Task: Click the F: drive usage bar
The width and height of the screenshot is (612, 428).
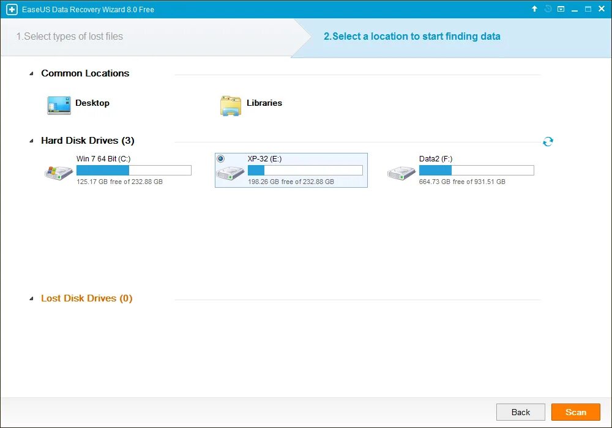Action: tap(477, 170)
